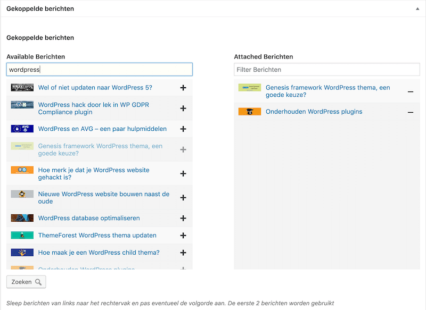Click the 'Available Berichten' heading
Image resolution: width=426 pixels, height=310 pixels.
tap(36, 57)
